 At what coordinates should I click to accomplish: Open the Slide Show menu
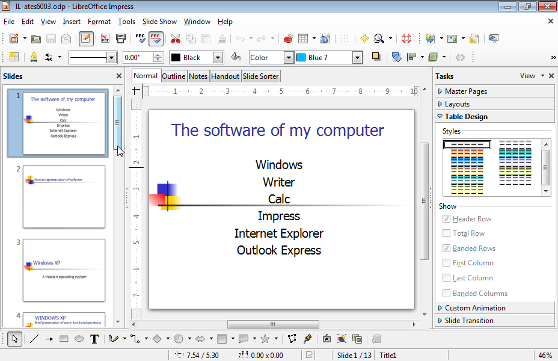tap(159, 22)
